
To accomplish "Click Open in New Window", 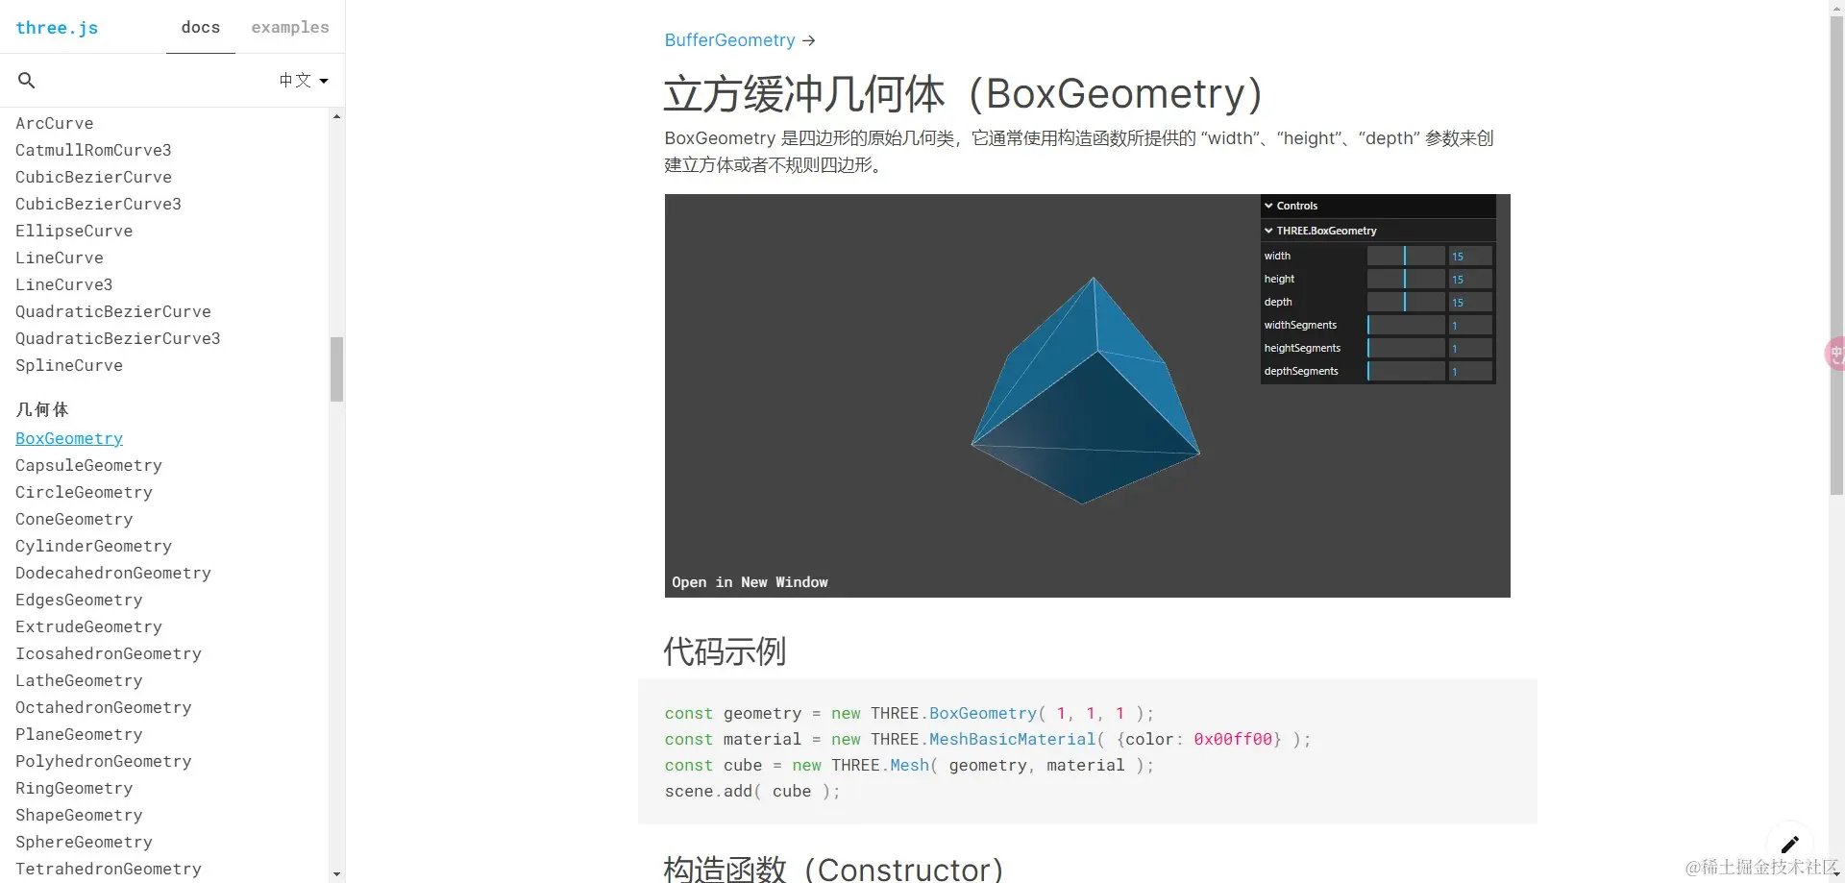I will point(750,582).
